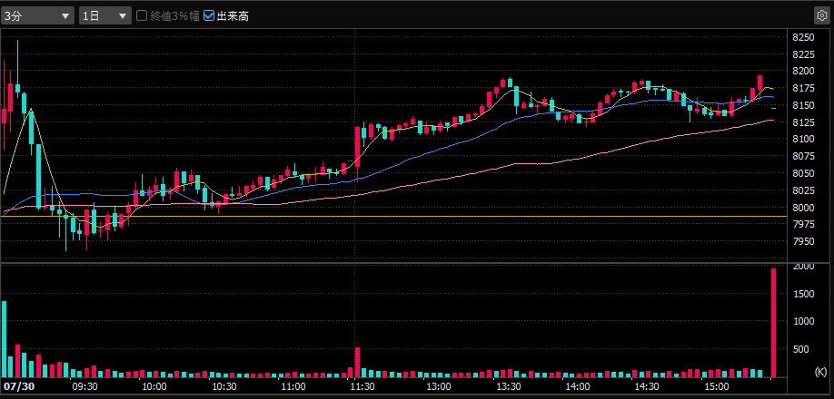Click the 13:00 time axis label
This screenshot has width=834, height=399.
(x=438, y=387)
